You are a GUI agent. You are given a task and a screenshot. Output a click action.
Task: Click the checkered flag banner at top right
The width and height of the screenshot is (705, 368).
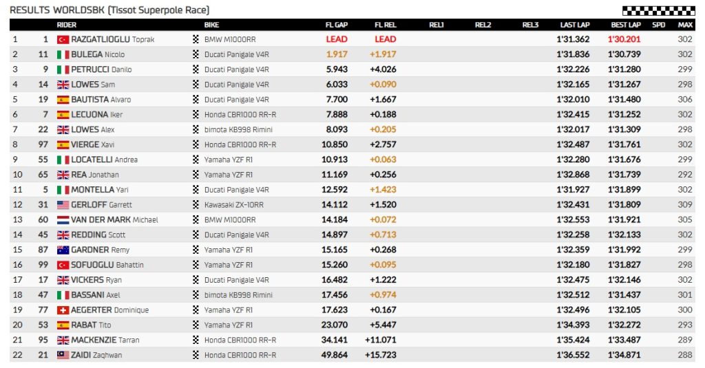(657, 10)
